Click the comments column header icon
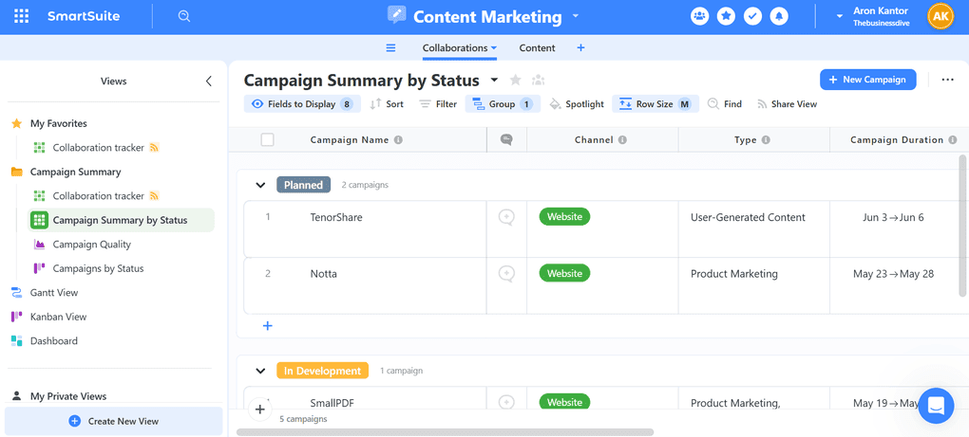969x437 pixels. click(x=506, y=140)
